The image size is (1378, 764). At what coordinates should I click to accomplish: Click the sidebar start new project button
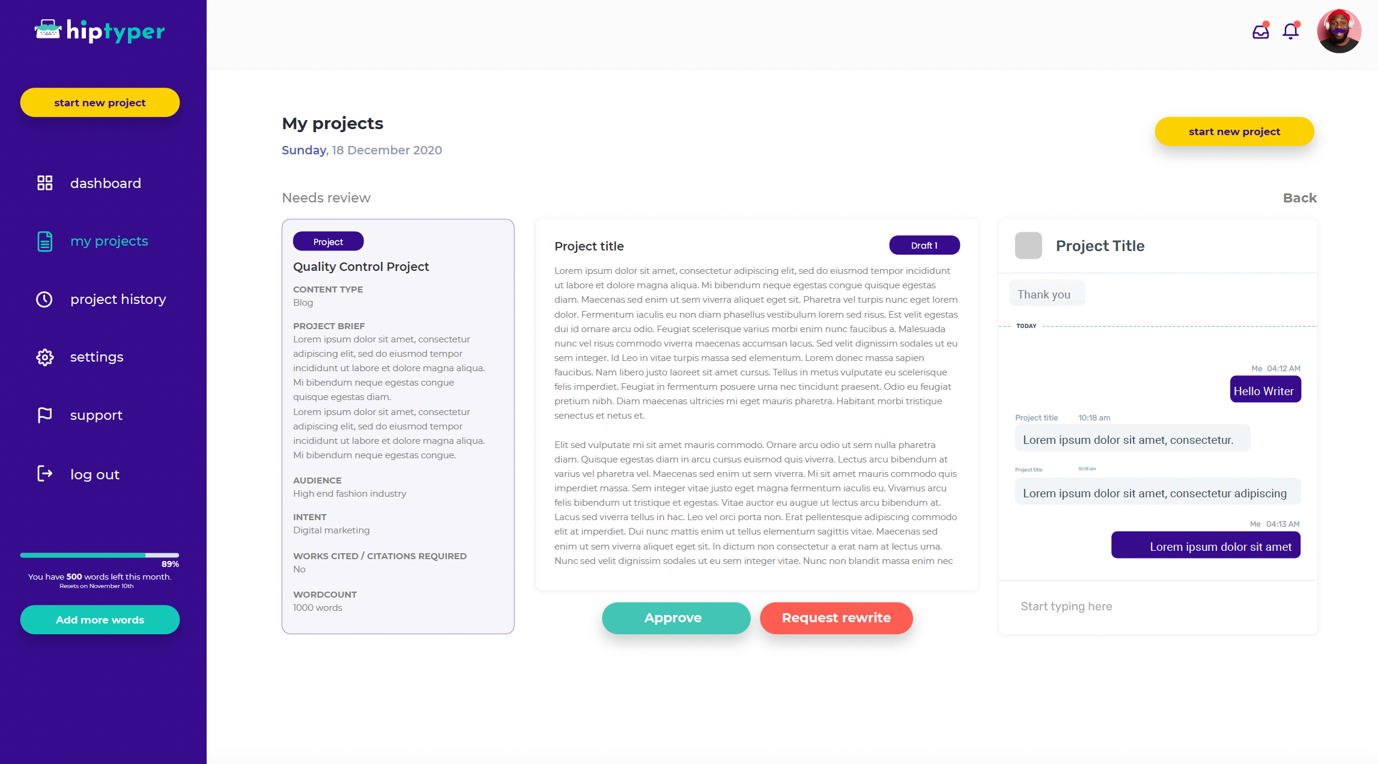tap(100, 103)
